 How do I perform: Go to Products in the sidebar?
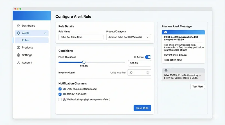tap(31, 48)
